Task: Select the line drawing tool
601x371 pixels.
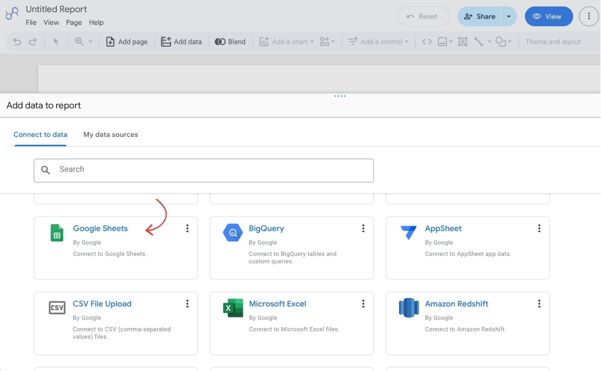Action: (x=479, y=42)
